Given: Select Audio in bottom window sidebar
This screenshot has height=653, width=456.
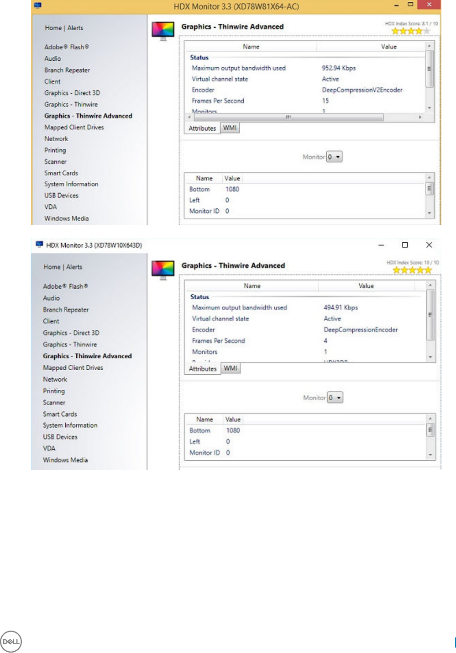Looking at the screenshot, I should tap(51, 298).
